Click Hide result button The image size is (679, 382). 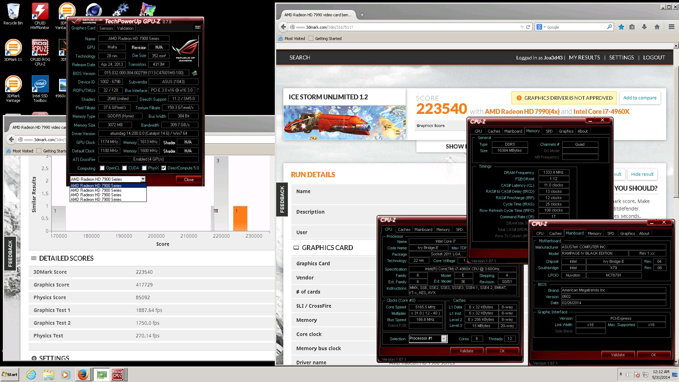(642, 174)
